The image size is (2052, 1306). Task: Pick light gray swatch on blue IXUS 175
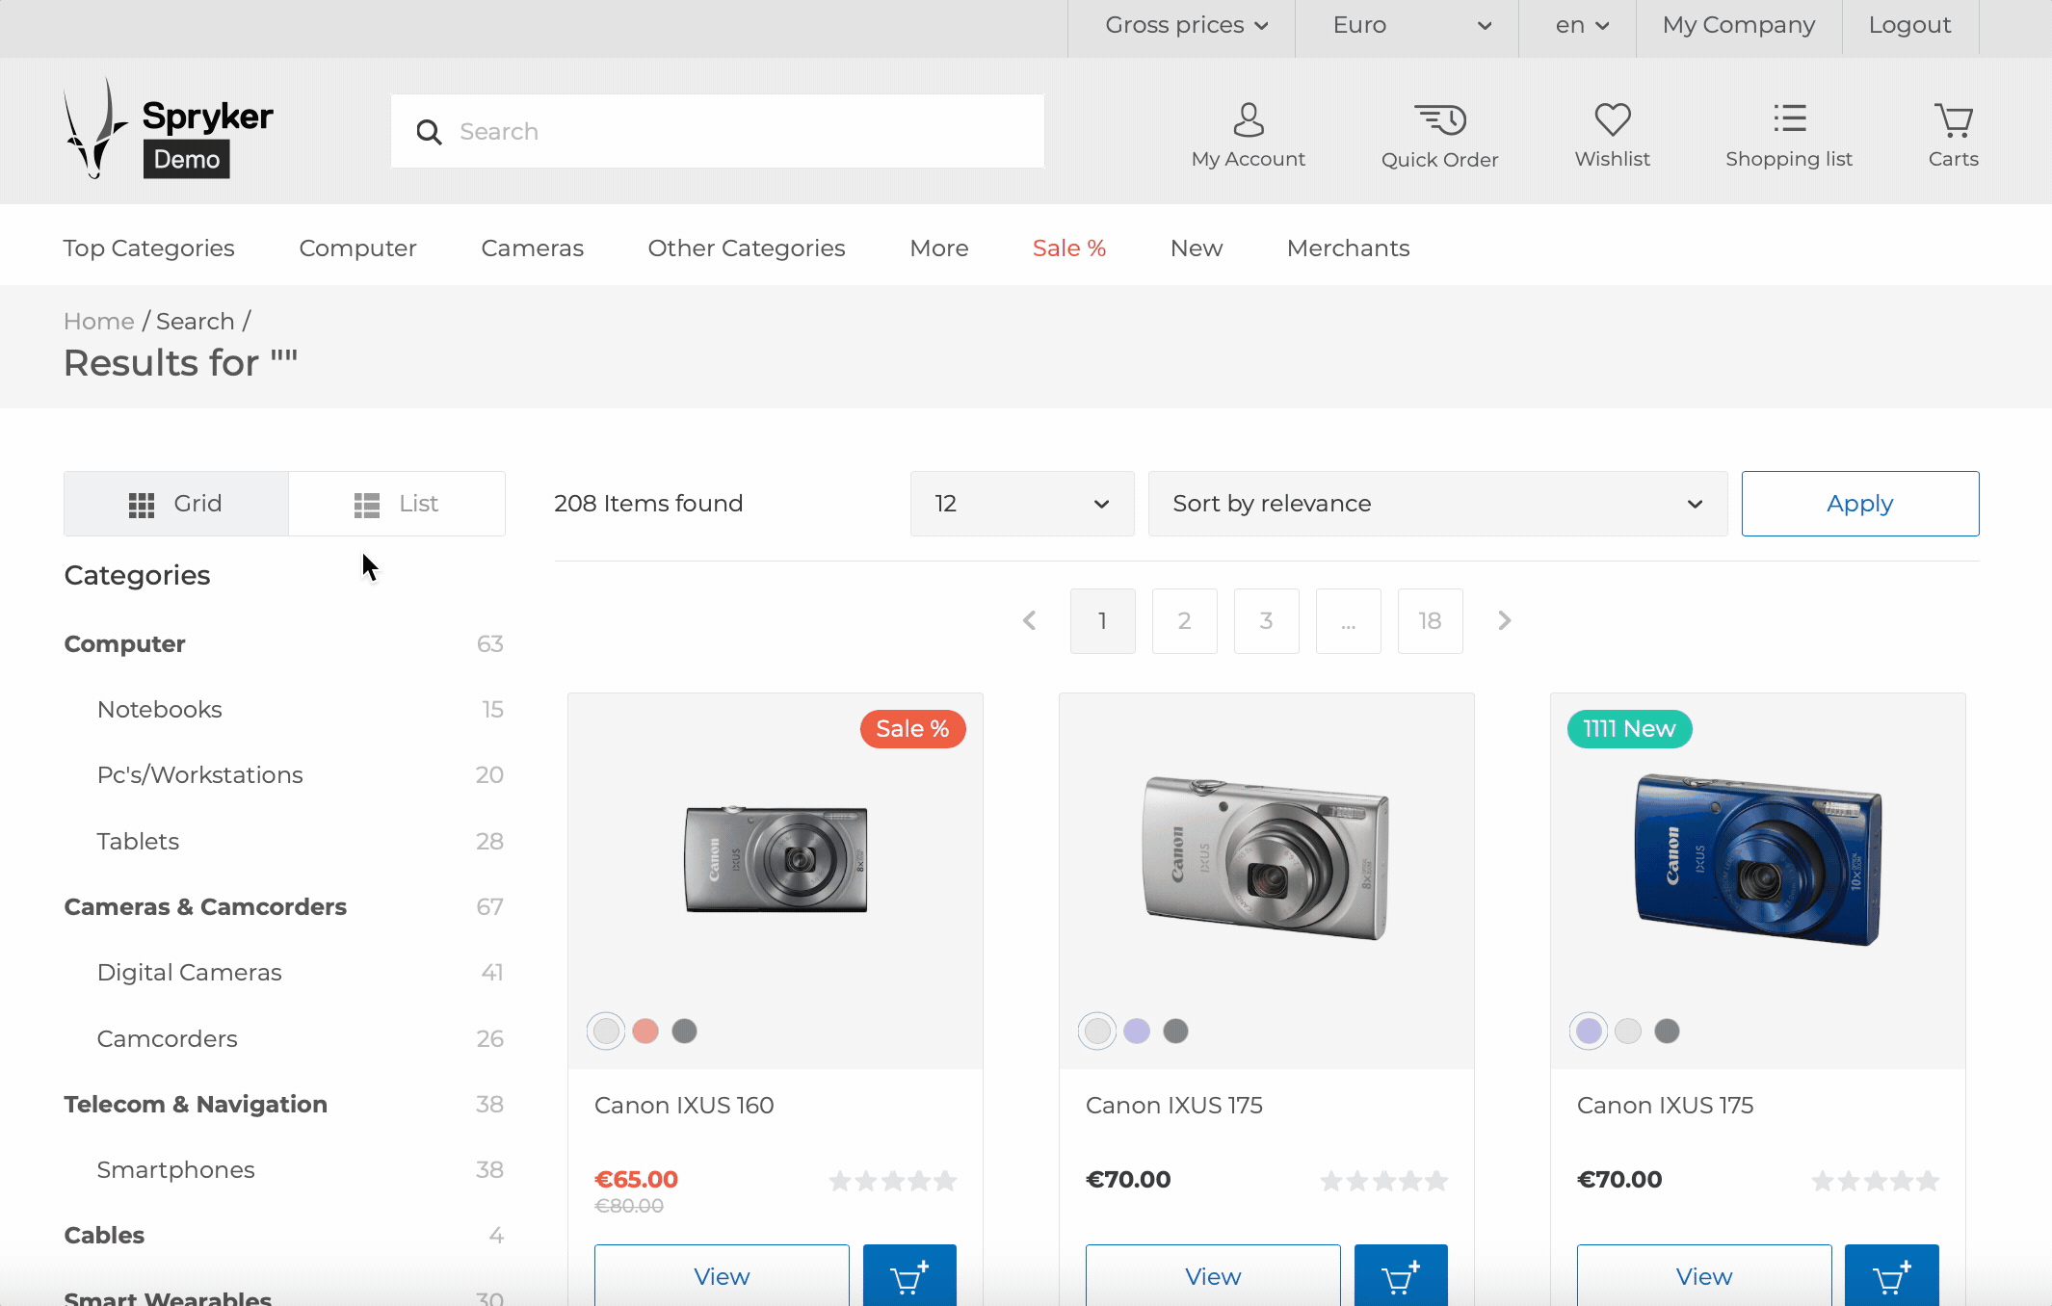coord(1628,1031)
